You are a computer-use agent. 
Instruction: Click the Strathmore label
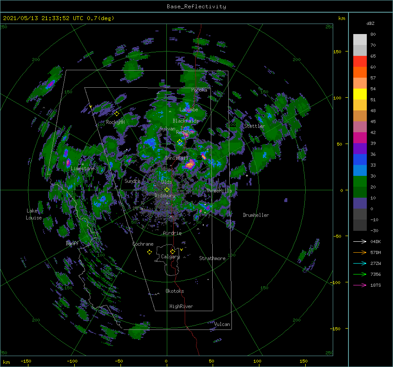[x=212, y=258]
